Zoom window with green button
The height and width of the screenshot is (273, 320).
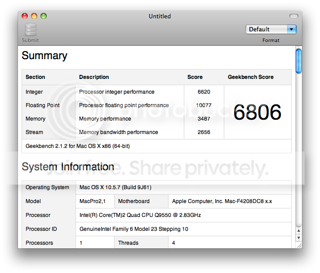point(44,16)
